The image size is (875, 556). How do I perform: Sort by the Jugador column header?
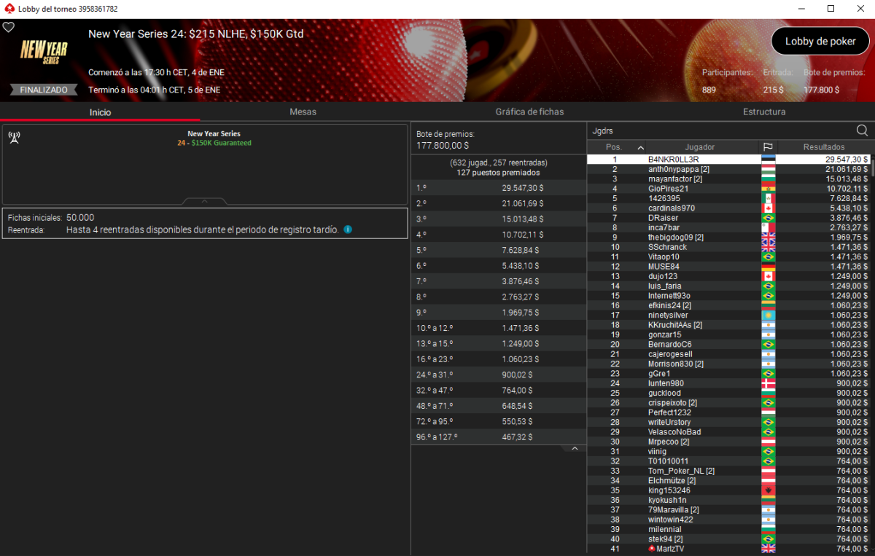(x=699, y=147)
